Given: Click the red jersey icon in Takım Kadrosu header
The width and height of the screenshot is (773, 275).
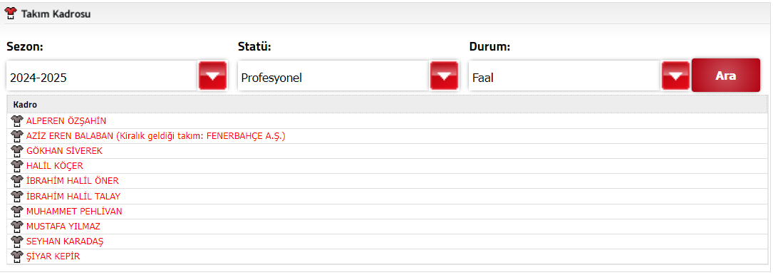Looking at the screenshot, I should pos(11,14).
